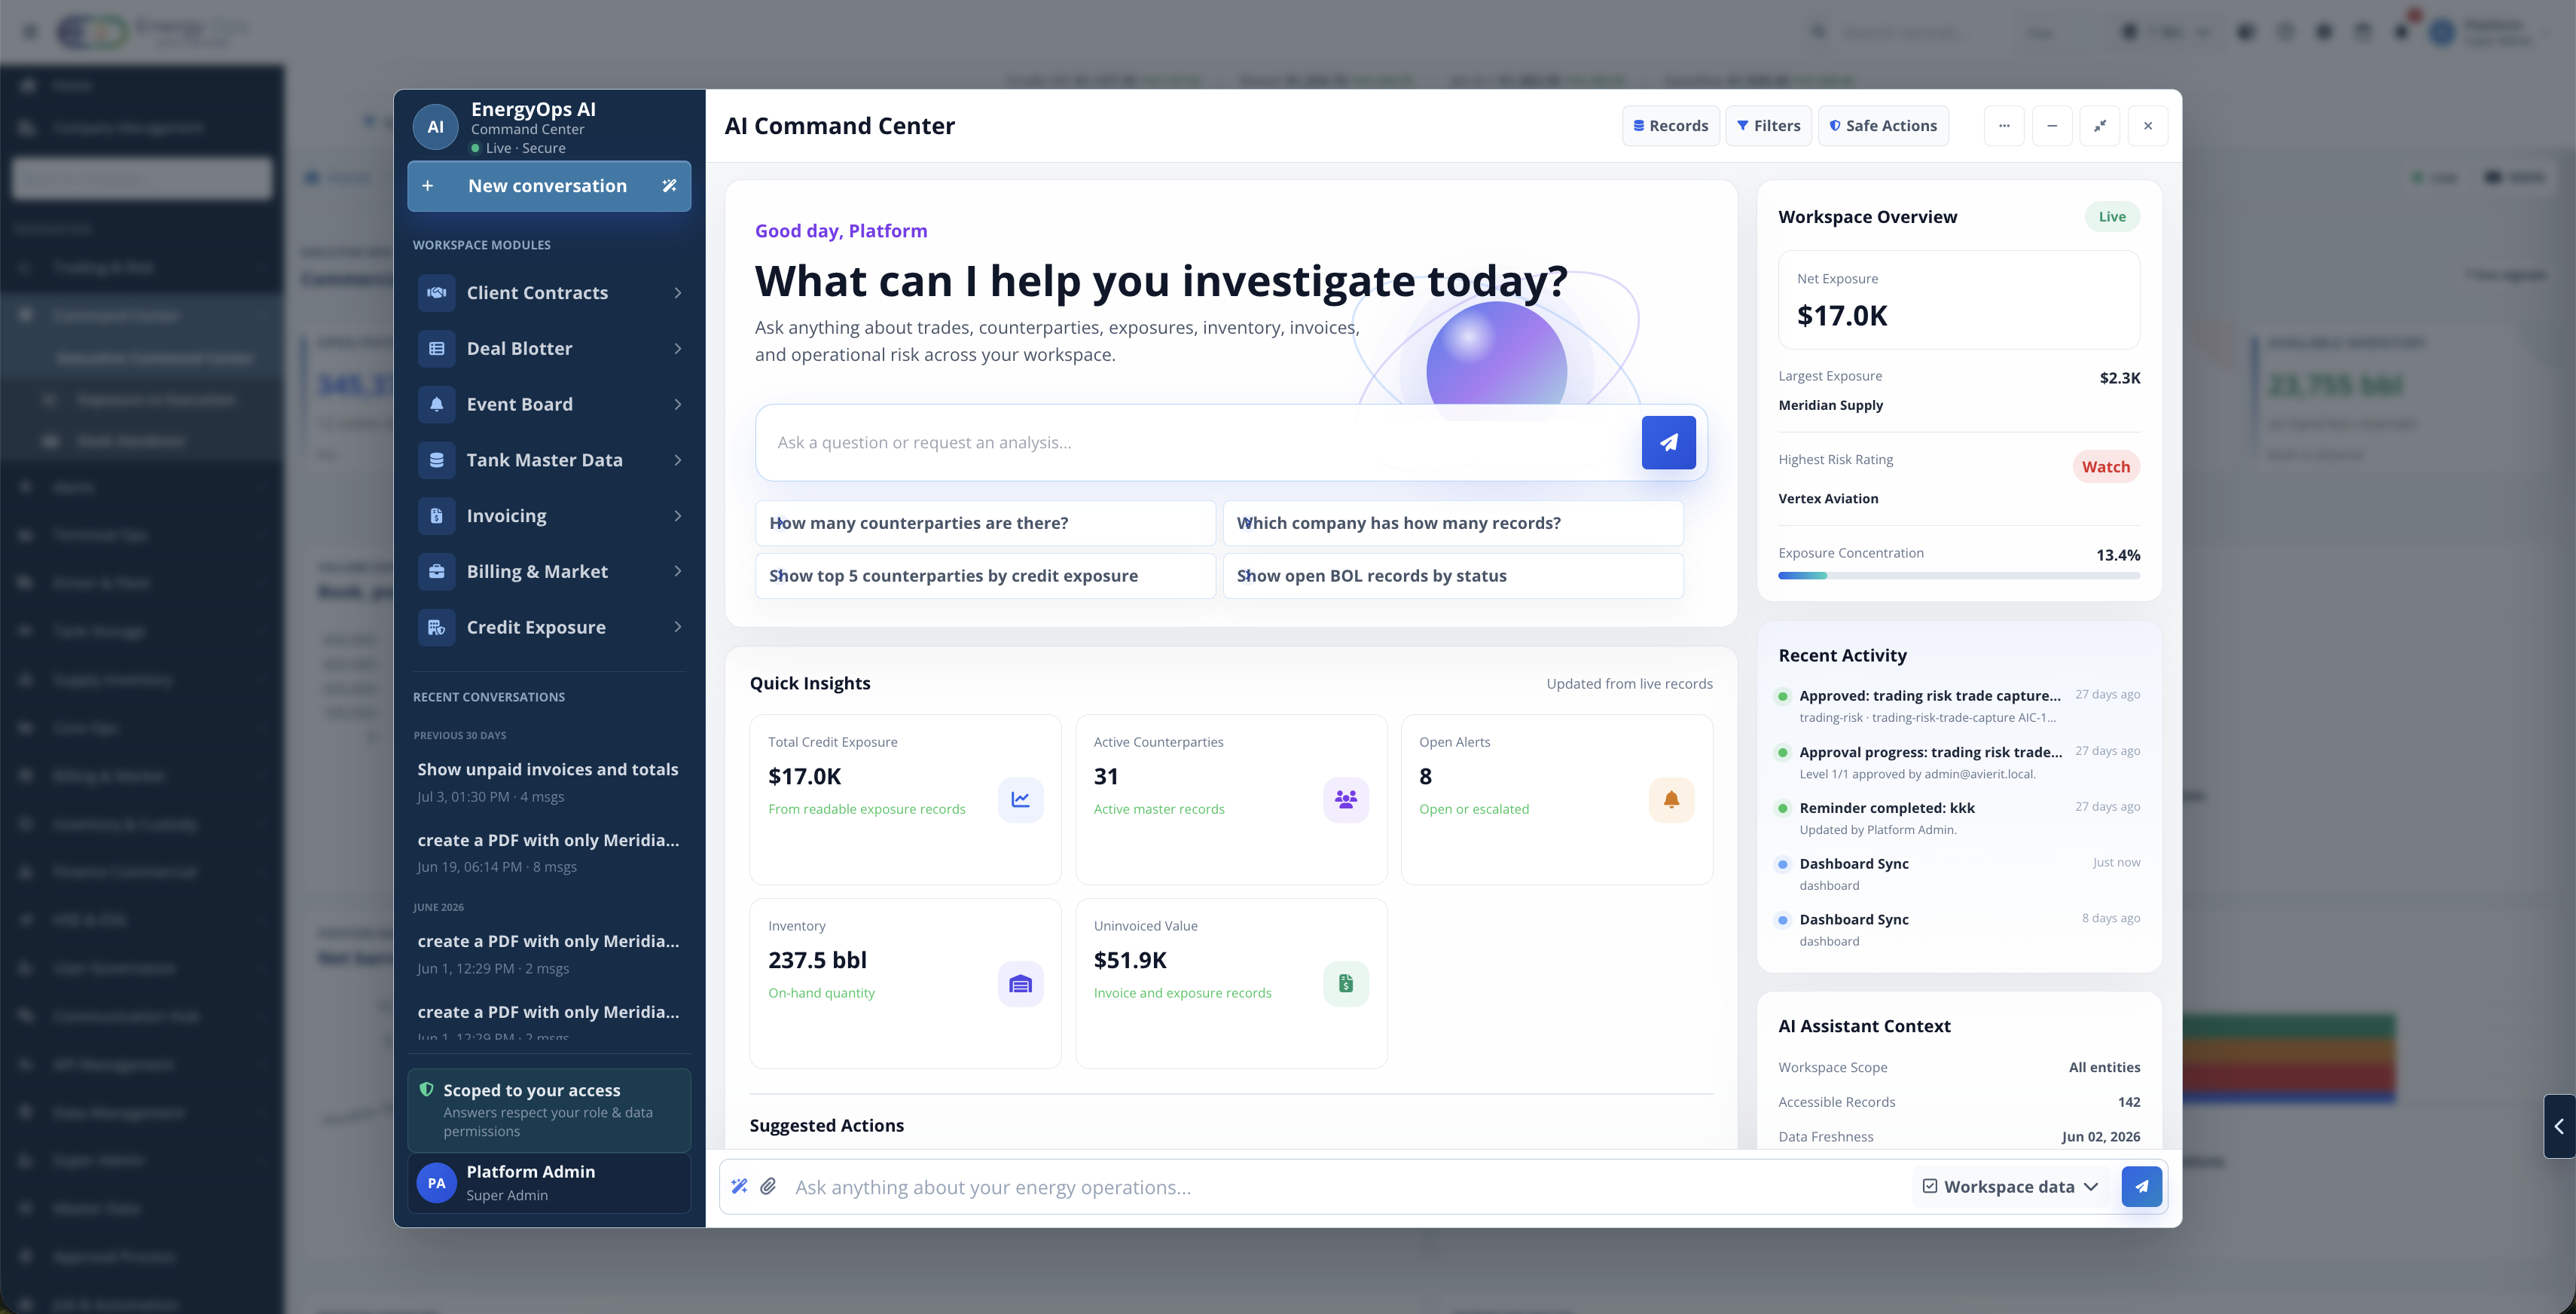Open Event Board module
The image size is (2576, 1314).
pyautogui.click(x=549, y=404)
